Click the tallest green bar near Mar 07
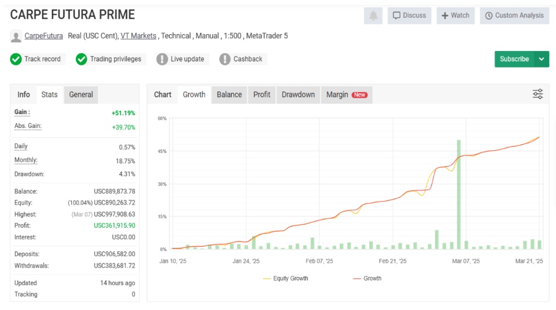 [x=459, y=194]
